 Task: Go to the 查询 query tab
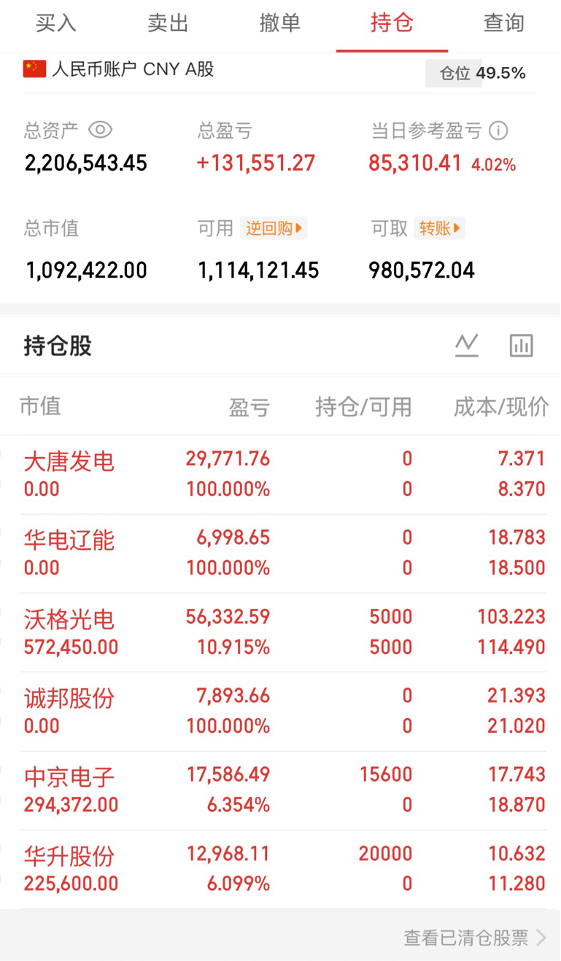[x=504, y=23]
